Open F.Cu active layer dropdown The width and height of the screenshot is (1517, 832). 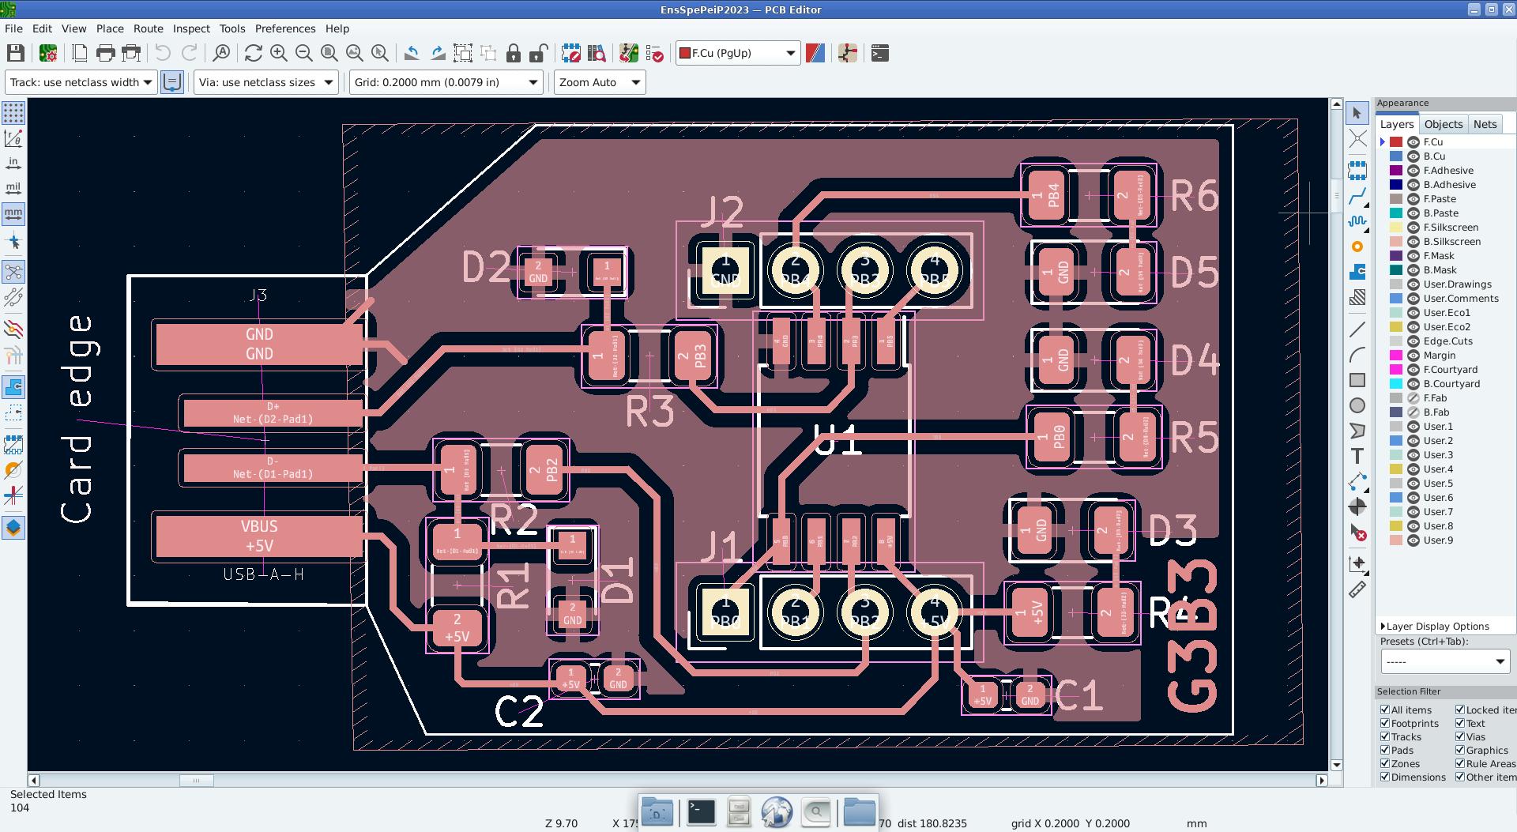(x=738, y=53)
